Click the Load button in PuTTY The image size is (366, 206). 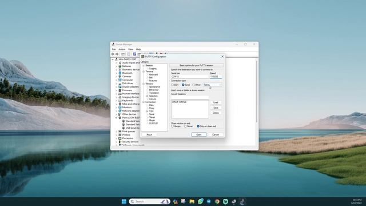click(216, 102)
